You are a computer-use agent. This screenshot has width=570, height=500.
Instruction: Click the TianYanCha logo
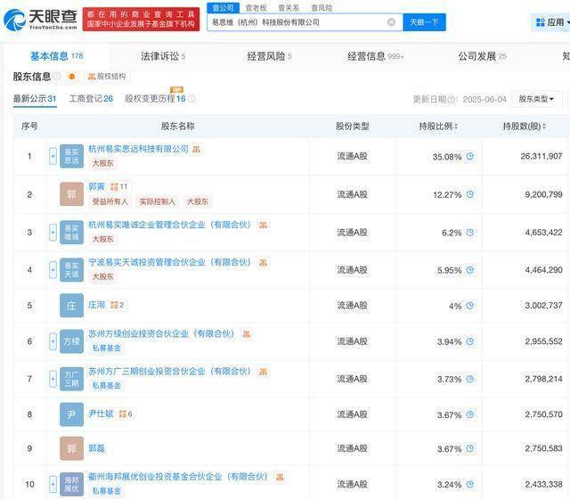click(40, 19)
